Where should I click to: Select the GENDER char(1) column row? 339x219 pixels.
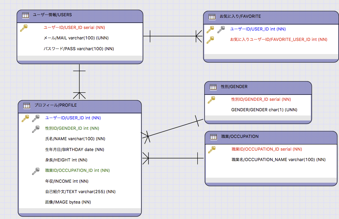click(x=264, y=110)
